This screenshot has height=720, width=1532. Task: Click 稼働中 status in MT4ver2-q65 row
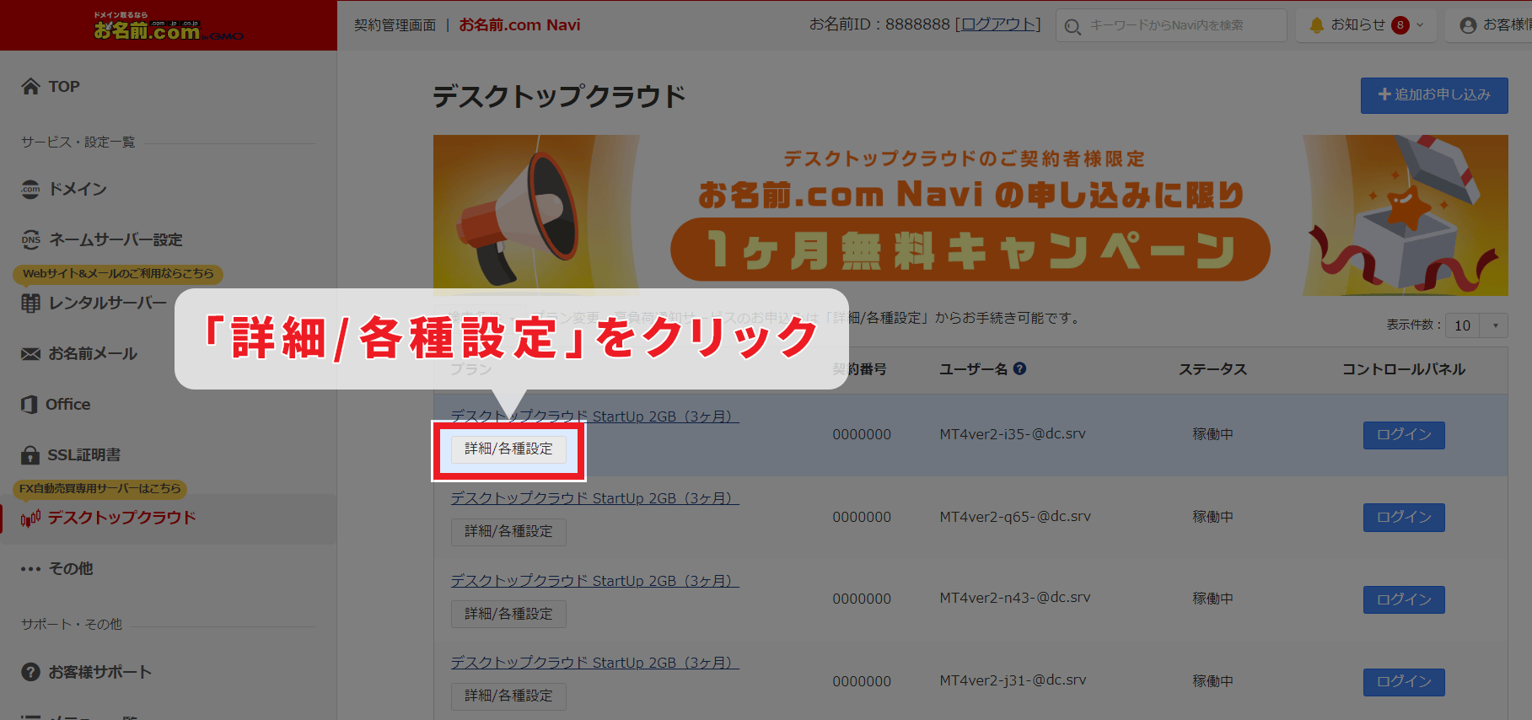1212,517
